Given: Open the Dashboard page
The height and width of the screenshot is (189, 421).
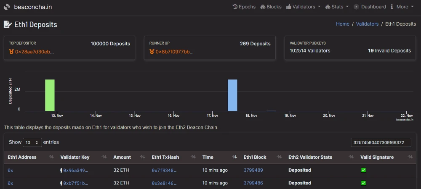Looking at the screenshot, I should point(370,7).
